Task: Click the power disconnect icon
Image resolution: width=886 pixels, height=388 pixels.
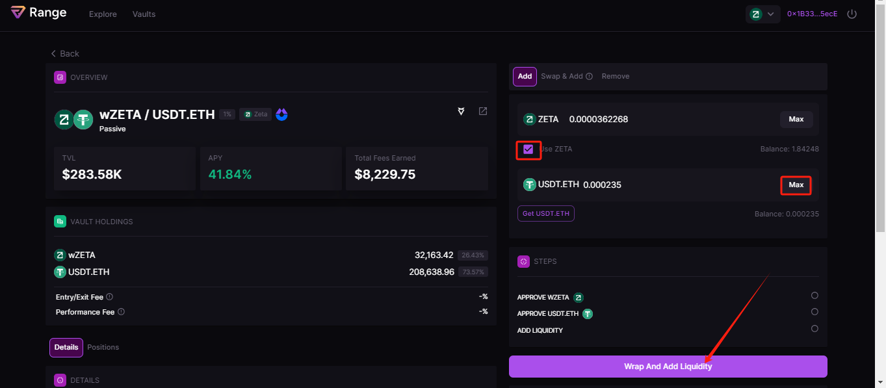Action: (x=852, y=14)
